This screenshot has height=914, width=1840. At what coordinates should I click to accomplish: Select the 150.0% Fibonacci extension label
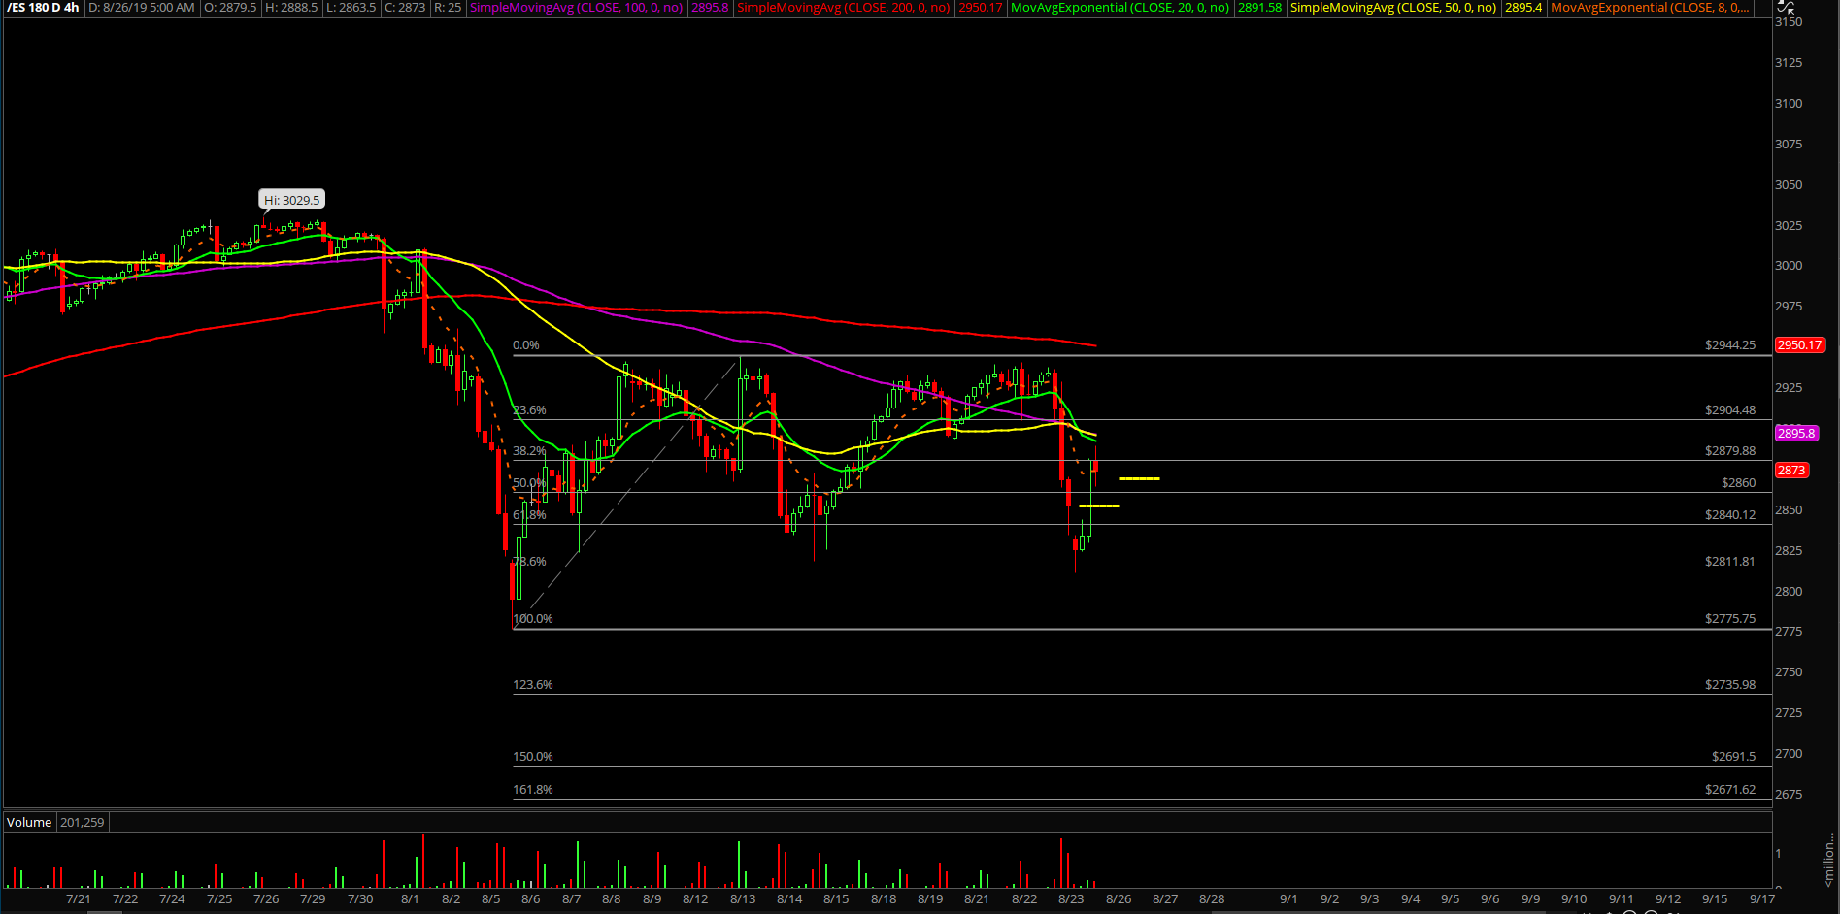pyautogui.click(x=533, y=757)
